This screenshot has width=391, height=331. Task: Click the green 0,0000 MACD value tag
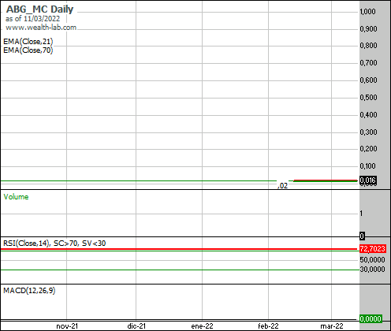pyautogui.click(x=371, y=318)
